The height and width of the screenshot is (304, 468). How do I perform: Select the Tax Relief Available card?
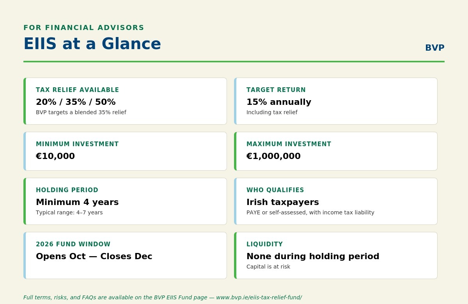pos(125,101)
